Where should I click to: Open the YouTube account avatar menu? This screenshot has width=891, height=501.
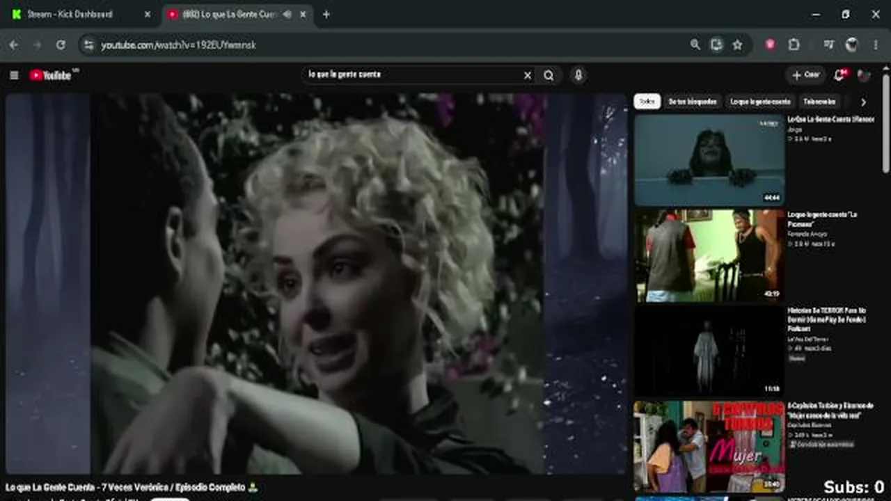point(864,75)
